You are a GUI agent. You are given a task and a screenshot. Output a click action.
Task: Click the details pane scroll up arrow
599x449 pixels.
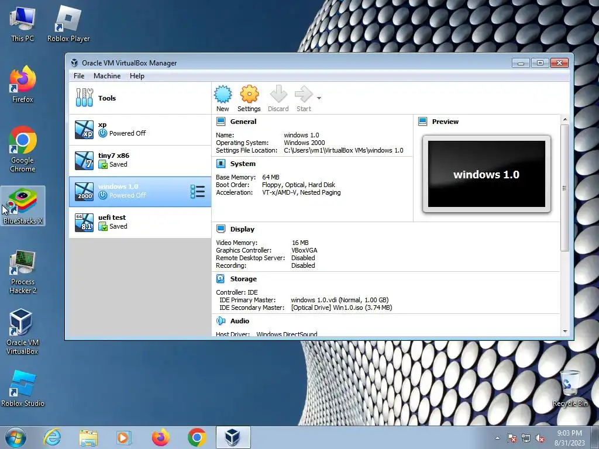565,119
